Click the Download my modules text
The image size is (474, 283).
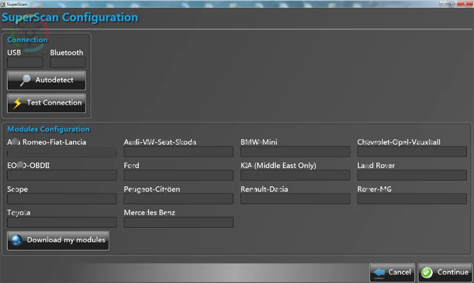click(x=66, y=240)
